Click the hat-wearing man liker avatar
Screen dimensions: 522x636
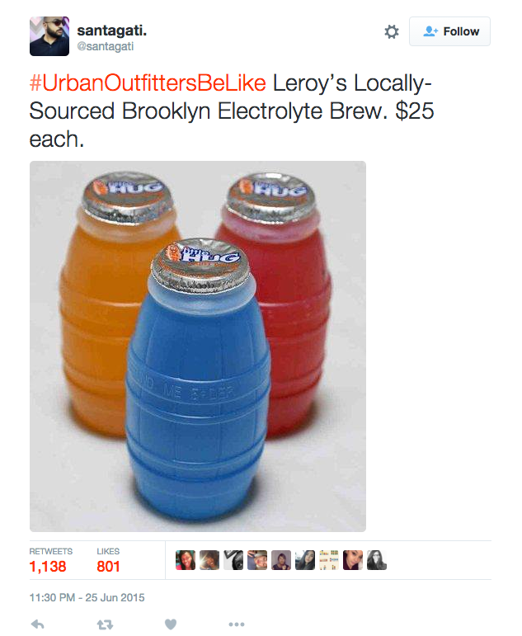(257, 560)
